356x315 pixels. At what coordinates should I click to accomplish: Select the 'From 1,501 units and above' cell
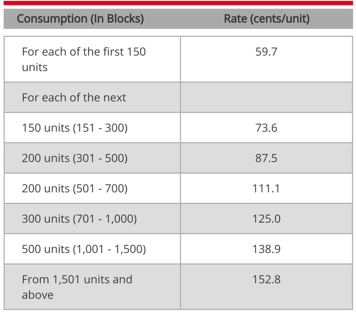point(77,287)
